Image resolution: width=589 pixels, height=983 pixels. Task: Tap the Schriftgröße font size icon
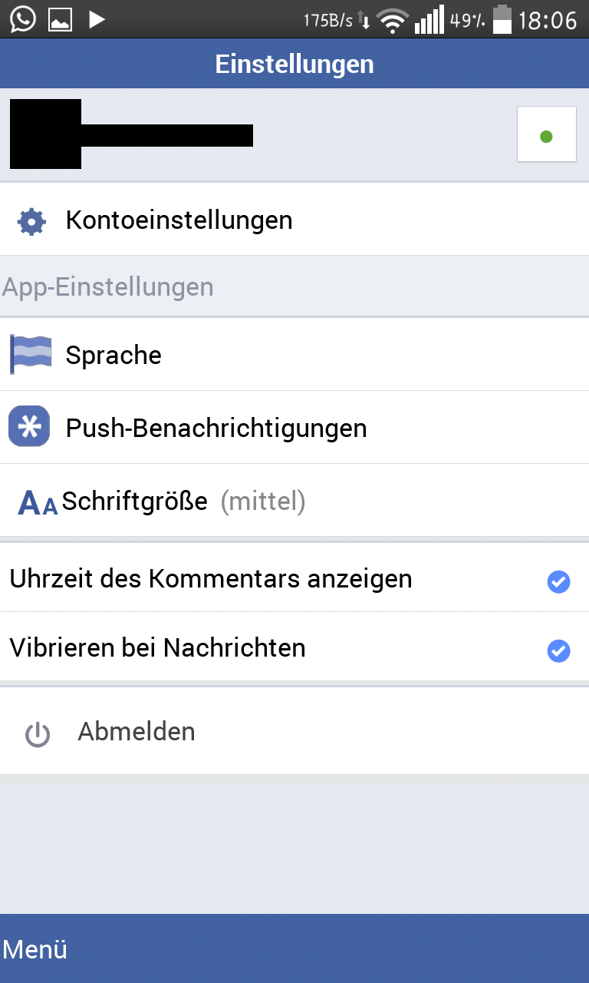[38, 502]
